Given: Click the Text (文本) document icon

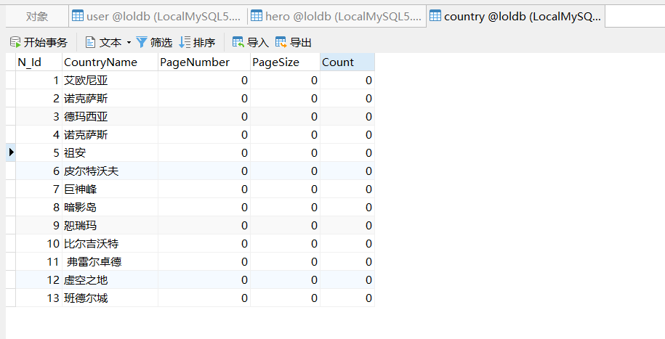Looking at the screenshot, I should pyautogui.click(x=90, y=42).
